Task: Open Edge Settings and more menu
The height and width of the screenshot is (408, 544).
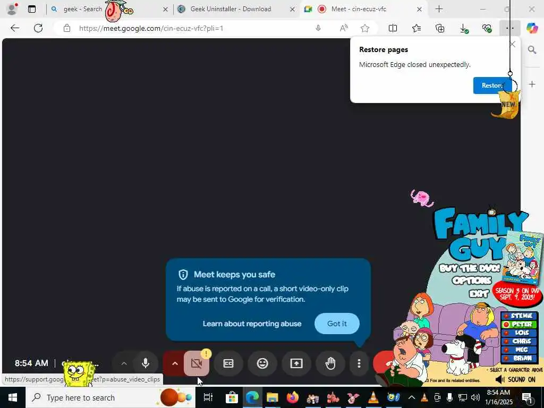Action: point(509,28)
